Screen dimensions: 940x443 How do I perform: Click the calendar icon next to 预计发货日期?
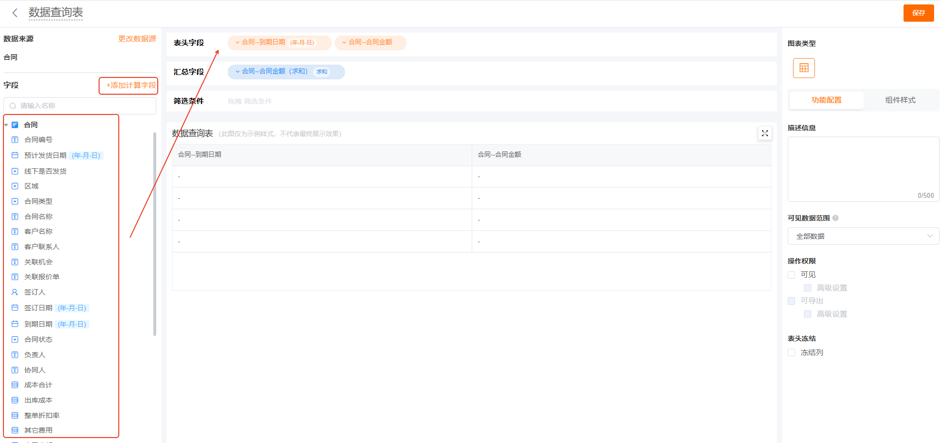point(15,155)
